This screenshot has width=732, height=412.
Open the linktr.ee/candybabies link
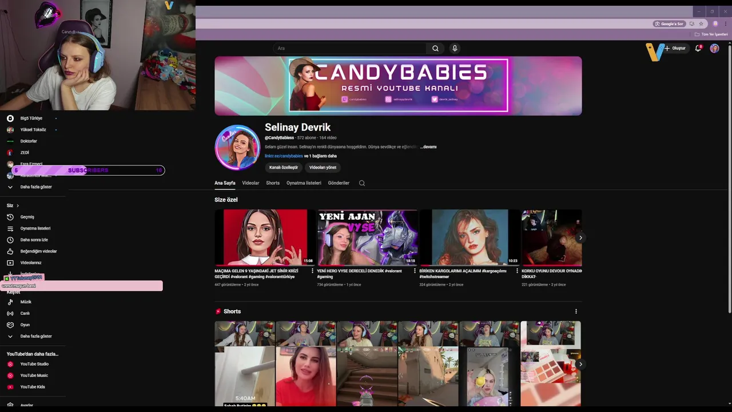point(284,156)
